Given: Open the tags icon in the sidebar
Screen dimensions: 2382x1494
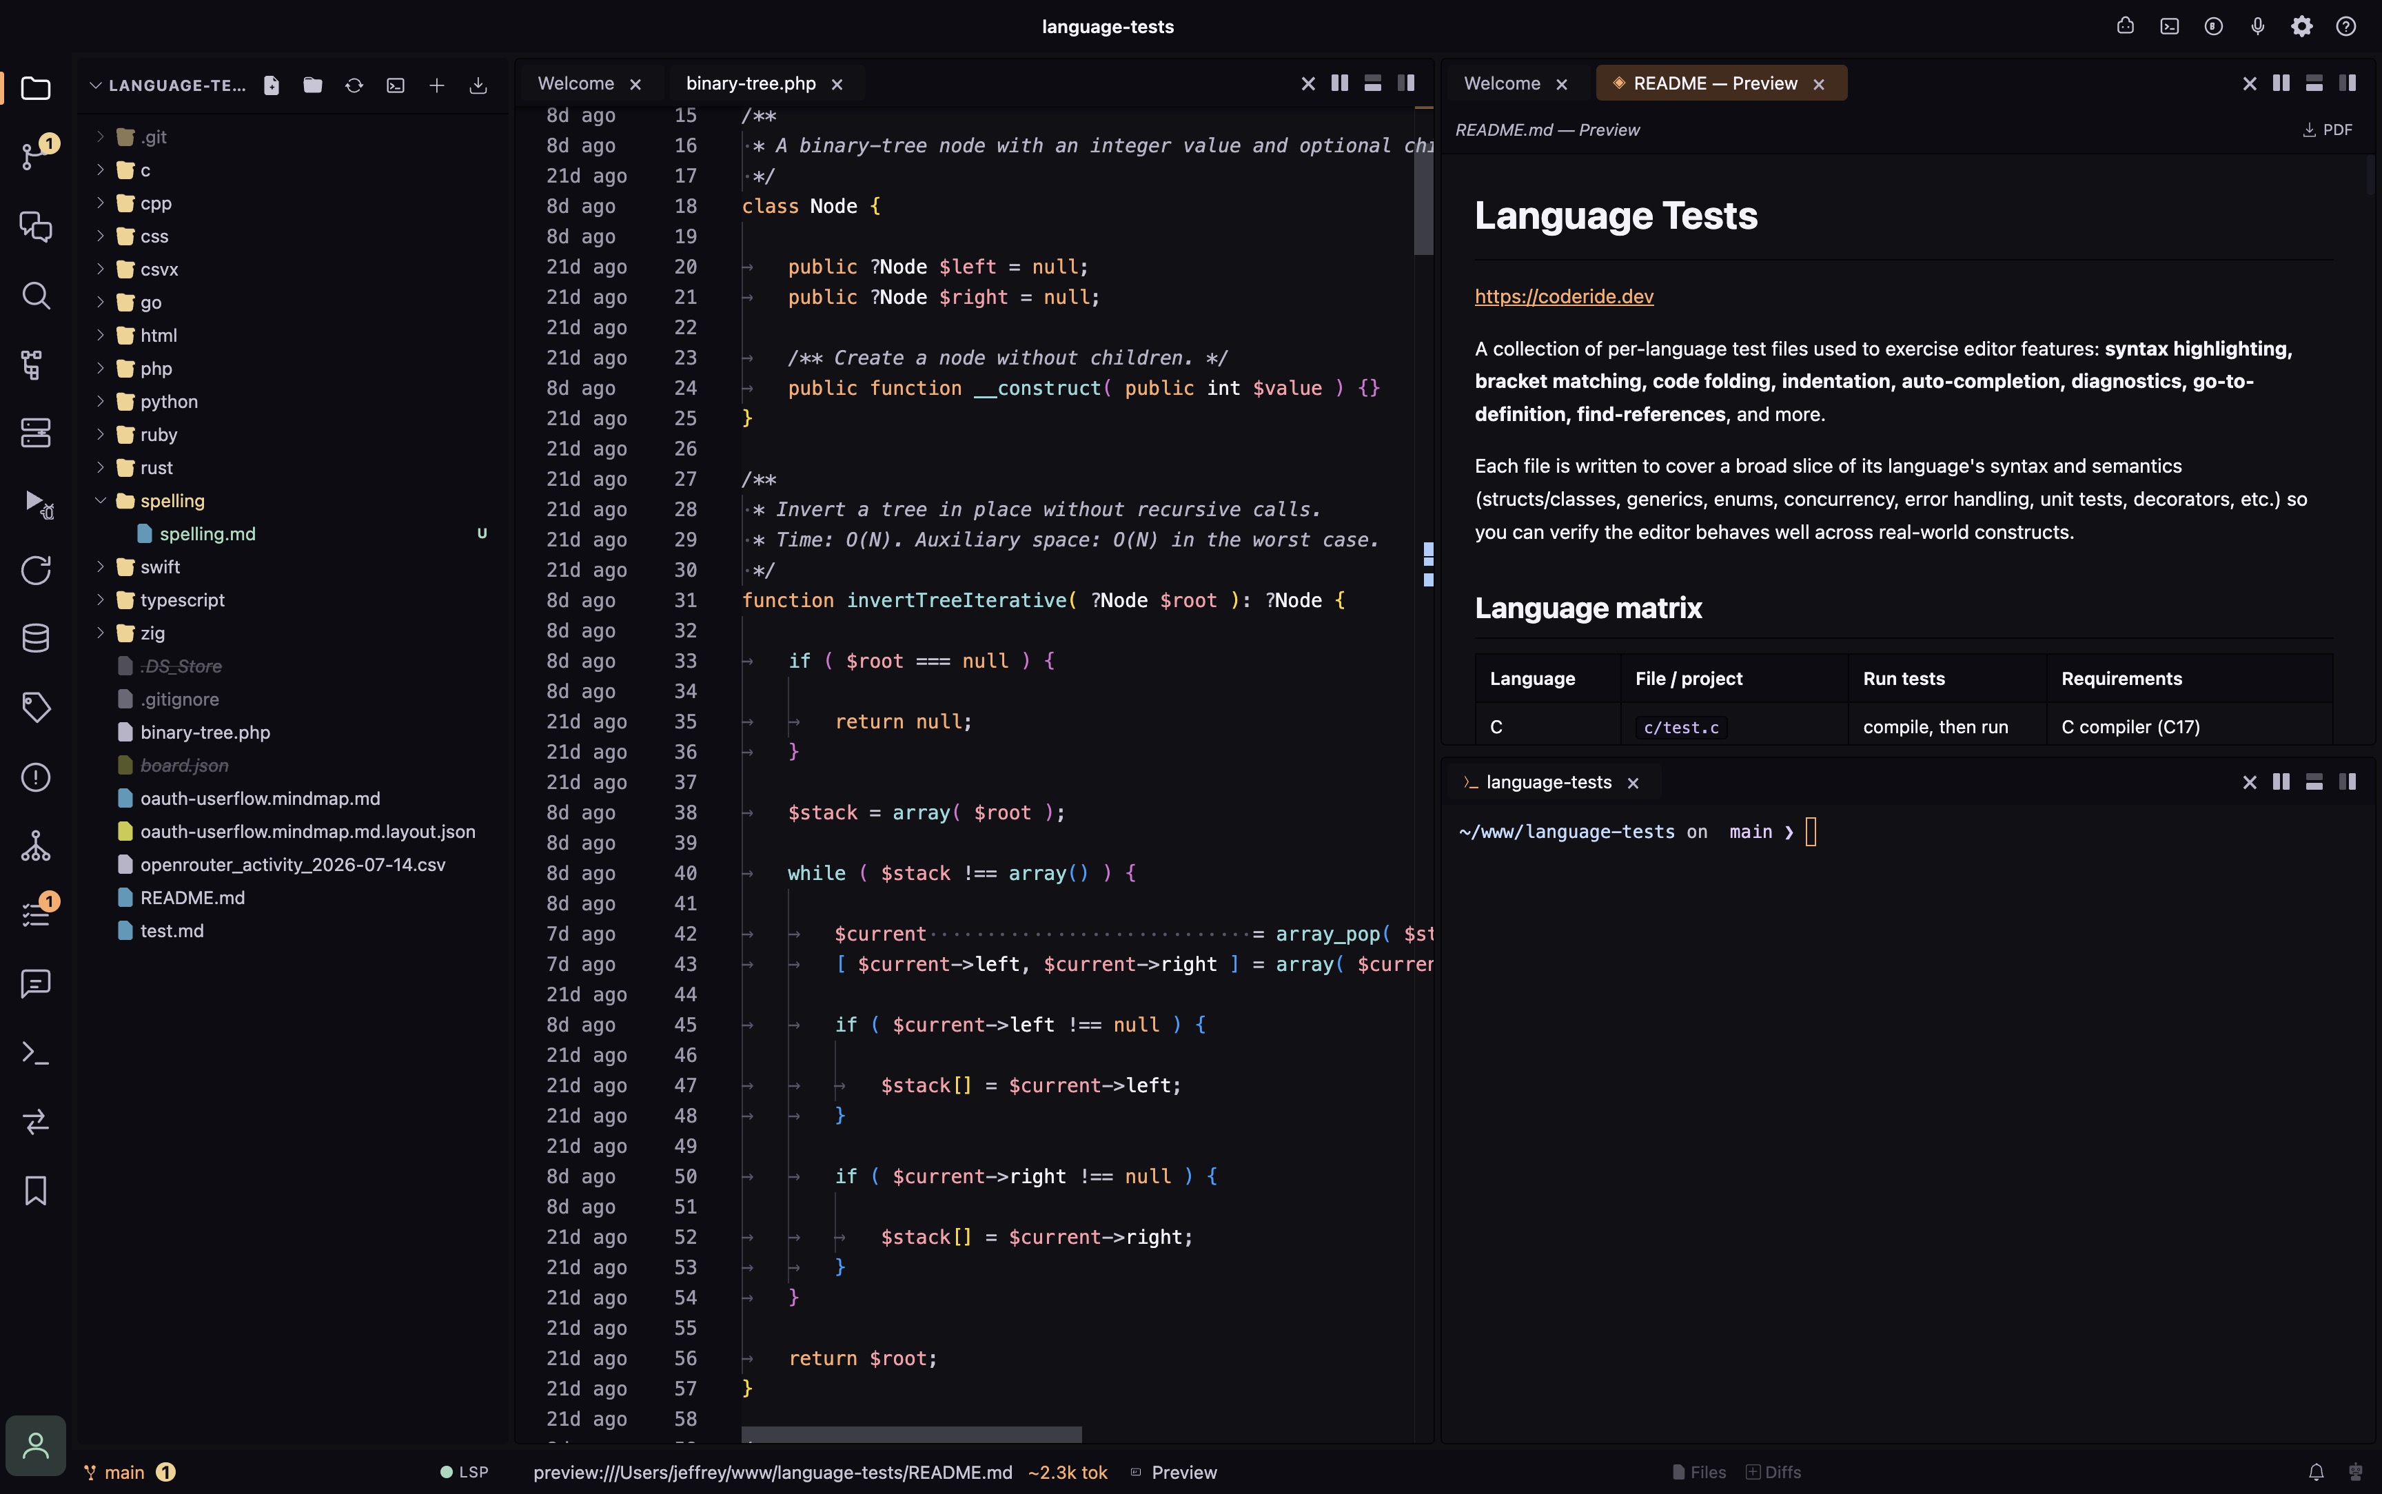Looking at the screenshot, I should (37, 708).
